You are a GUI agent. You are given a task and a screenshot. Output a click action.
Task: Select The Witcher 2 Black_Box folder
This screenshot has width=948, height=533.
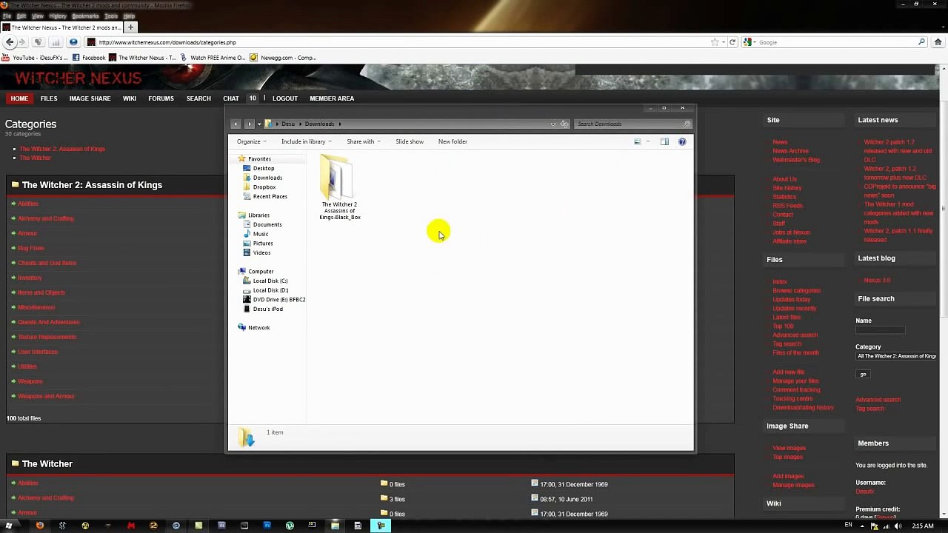(339, 188)
